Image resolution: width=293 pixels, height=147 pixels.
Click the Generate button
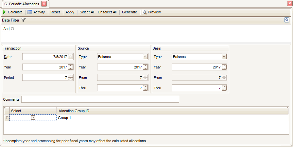coord(129,12)
